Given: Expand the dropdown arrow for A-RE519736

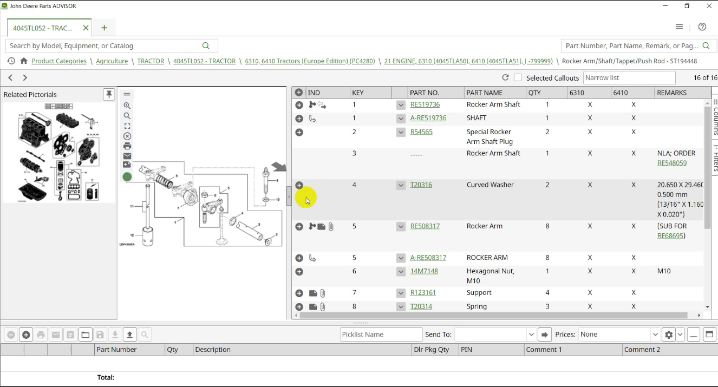Looking at the screenshot, I should [401, 119].
